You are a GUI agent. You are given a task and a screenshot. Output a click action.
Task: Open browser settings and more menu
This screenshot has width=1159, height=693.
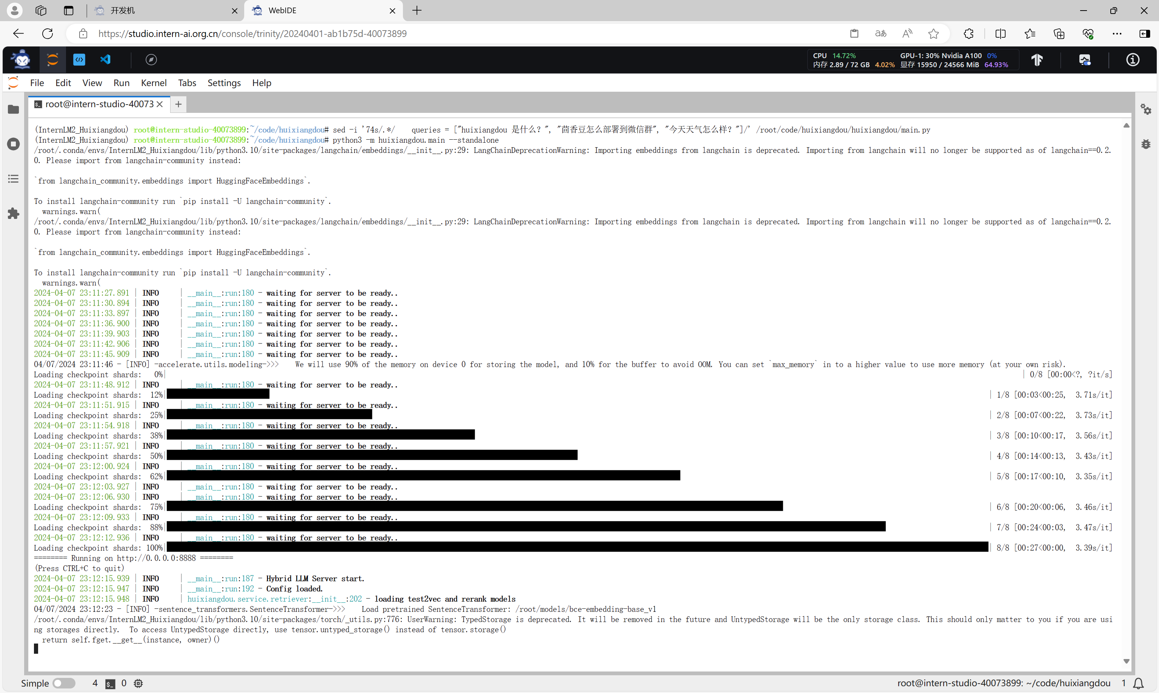[1117, 34]
